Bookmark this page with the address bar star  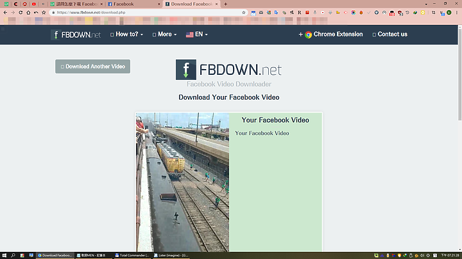click(x=244, y=12)
